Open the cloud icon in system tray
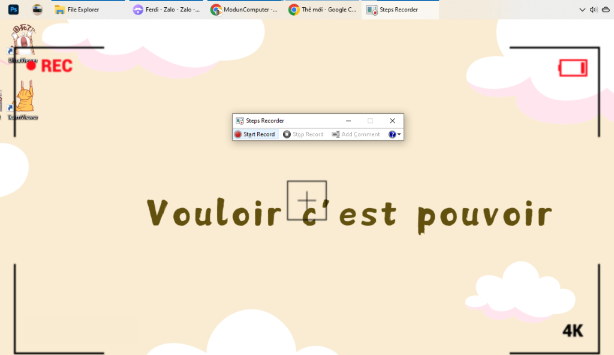Screen dimensions: 614x355 (605, 10)
